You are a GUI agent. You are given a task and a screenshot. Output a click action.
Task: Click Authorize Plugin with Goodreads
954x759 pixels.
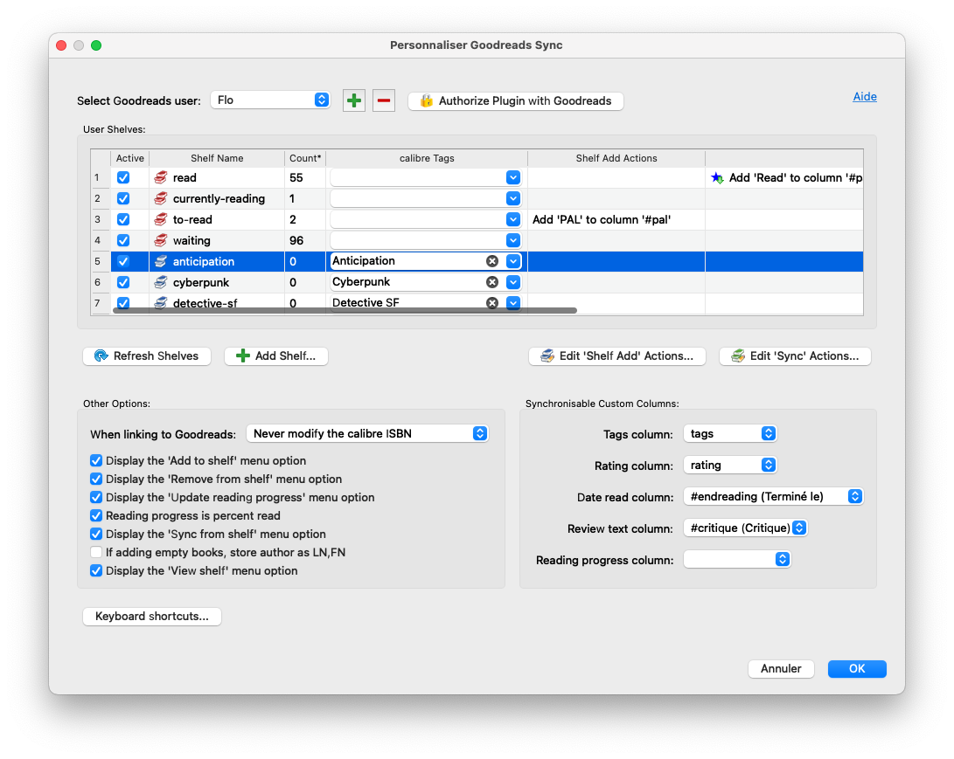[x=515, y=100]
